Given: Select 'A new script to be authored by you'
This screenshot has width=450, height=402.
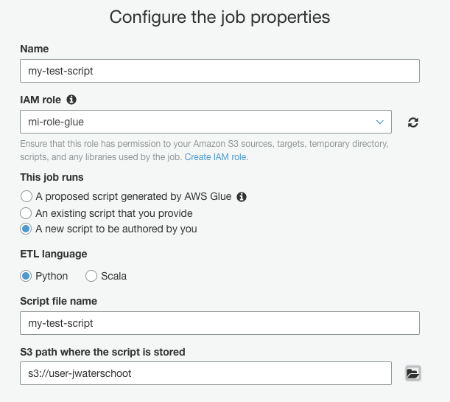Looking at the screenshot, I should (27, 229).
